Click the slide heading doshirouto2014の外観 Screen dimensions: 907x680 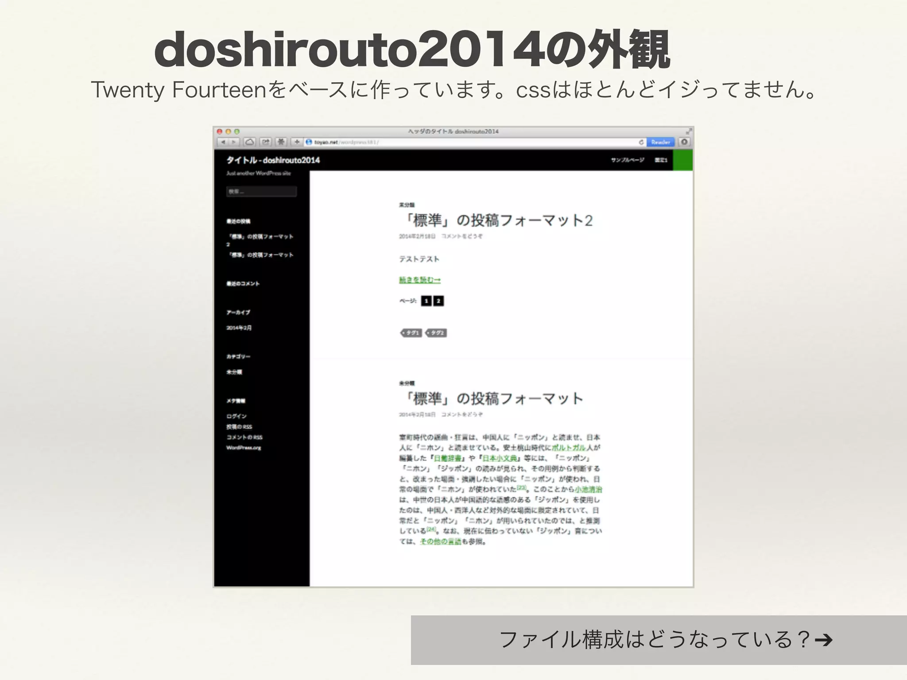click(x=412, y=50)
